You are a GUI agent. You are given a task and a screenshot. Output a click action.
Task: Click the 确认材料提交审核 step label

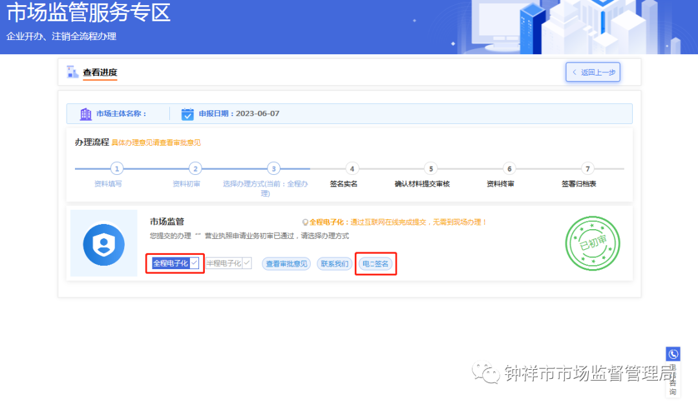point(422,184)
